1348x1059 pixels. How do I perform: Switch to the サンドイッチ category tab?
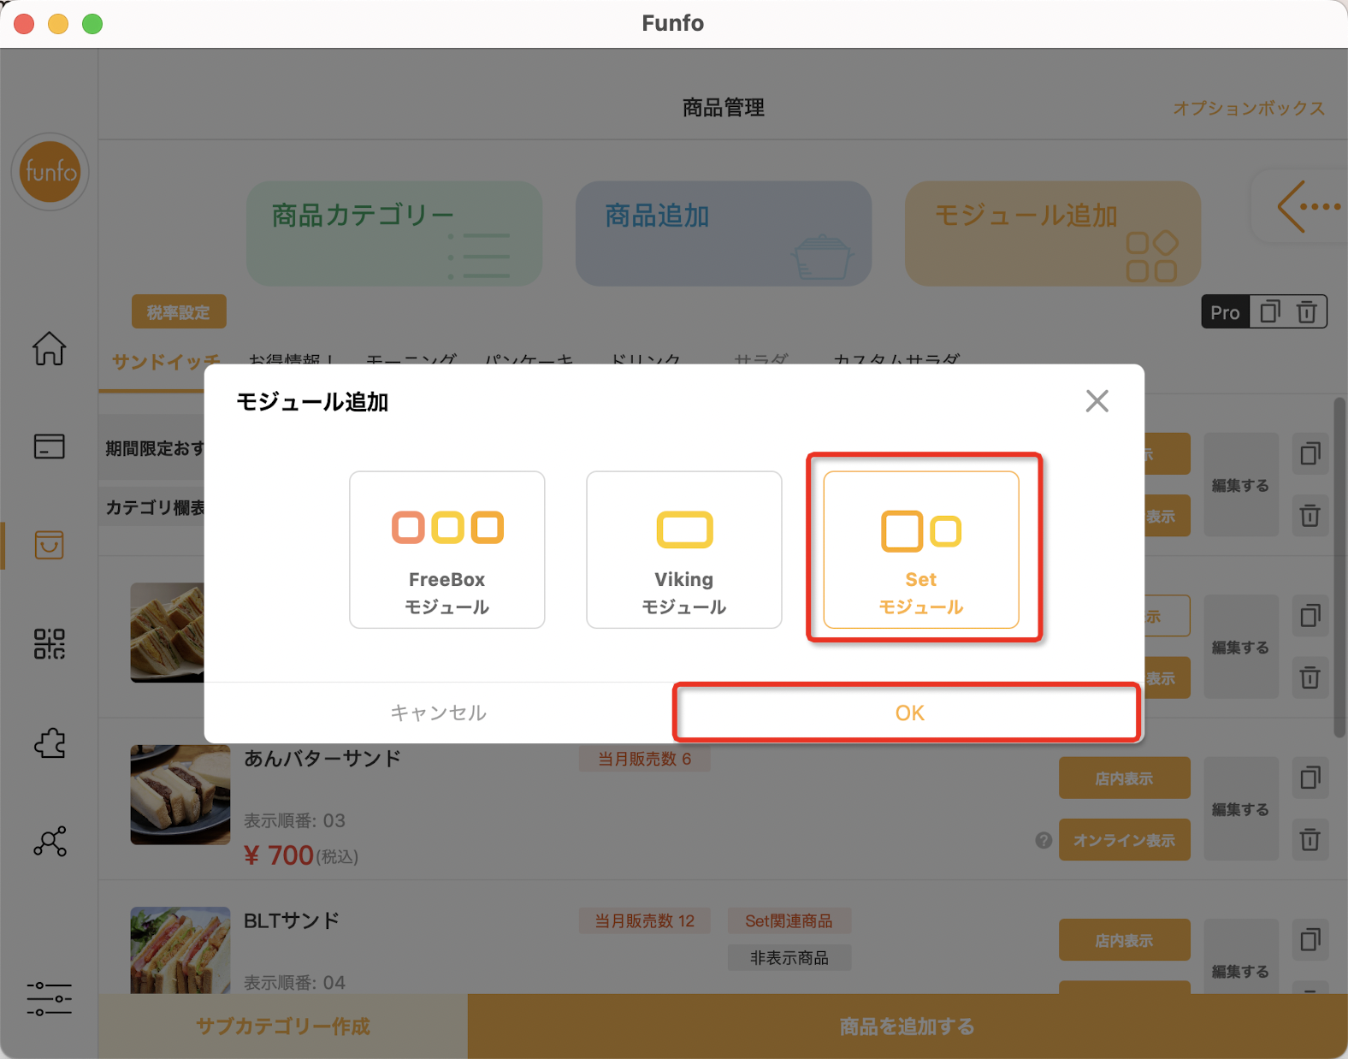(165, 361)
